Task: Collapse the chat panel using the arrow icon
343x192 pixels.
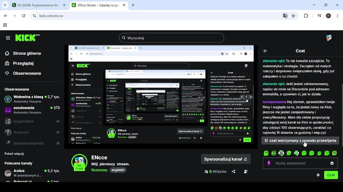Action: coord(265,51)
